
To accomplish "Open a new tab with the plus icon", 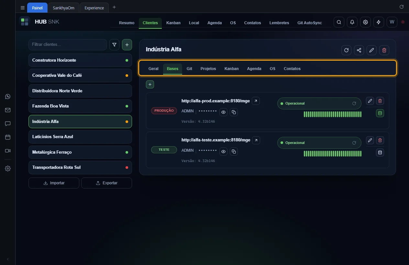I will (x=114, y=7).
